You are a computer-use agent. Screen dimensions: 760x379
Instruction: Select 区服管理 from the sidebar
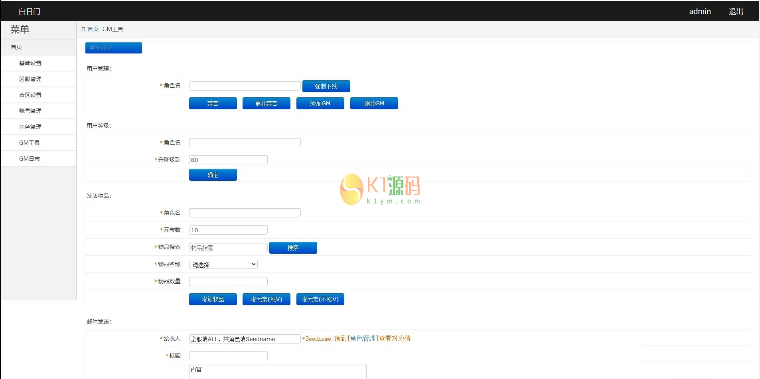(30, 79)
